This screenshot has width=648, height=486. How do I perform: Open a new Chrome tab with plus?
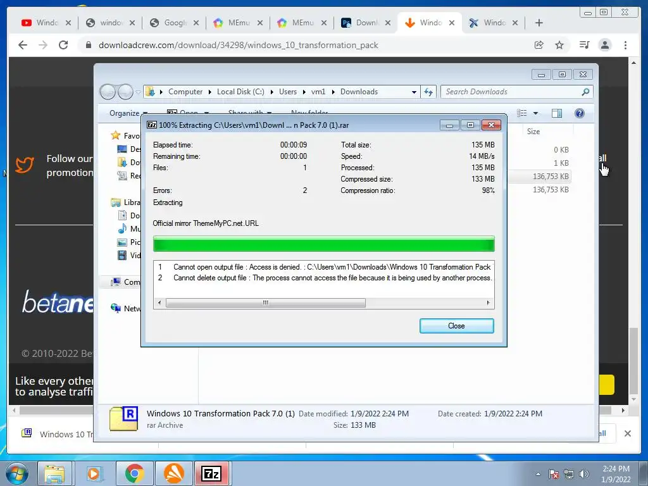(539, 23)
